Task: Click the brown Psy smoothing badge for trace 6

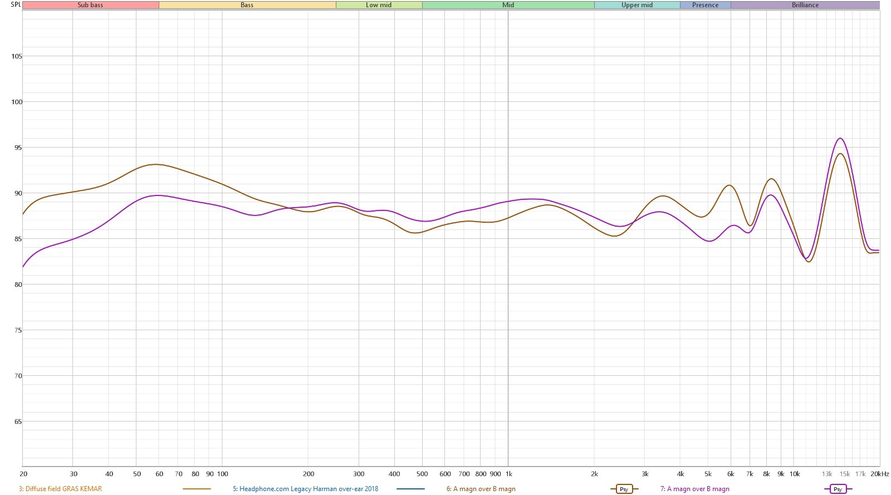Action: (624, 489)
